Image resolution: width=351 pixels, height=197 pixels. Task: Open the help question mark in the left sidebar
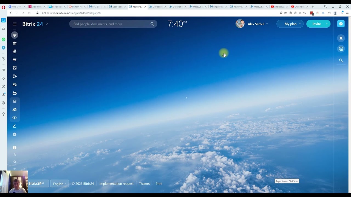point(15,147)
